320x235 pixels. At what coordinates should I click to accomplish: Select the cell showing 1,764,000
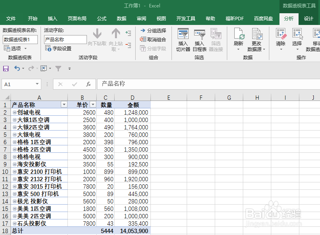click(x=133, y=127)
